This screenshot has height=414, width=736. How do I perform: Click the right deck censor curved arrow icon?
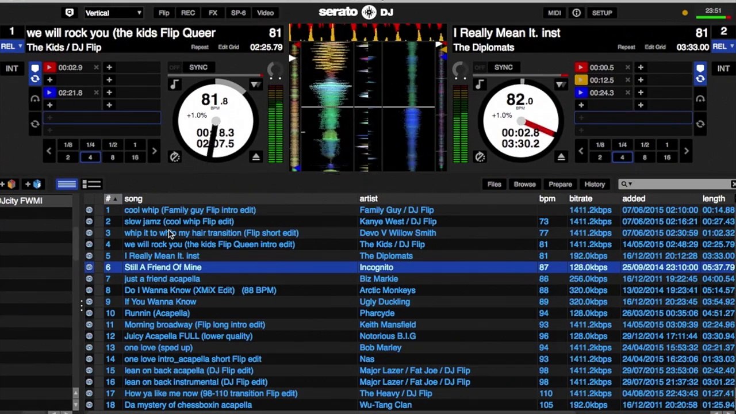[700, 99]
